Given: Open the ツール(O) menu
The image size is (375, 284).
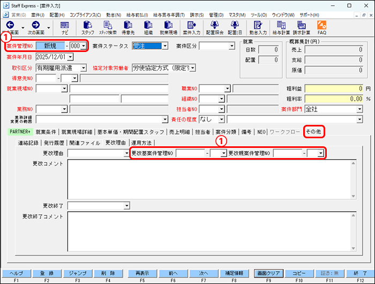Looking at the screenshot, I should click(x=259, y=15).
